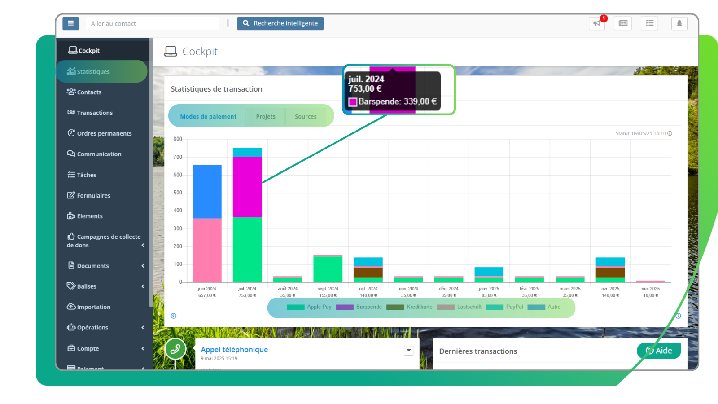Viewport: 718px width, 404px height.
Task: Open the news card icon in top bar
Action: click(x=623, y=23)
